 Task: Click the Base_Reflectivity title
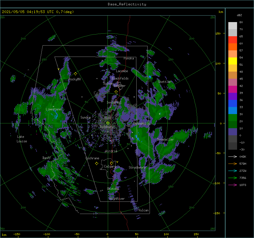click(127, 4)
